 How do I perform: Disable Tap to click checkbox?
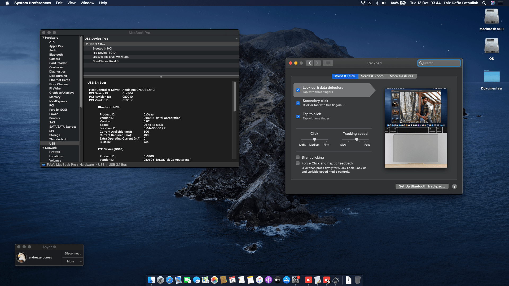[x=298, y=117]
